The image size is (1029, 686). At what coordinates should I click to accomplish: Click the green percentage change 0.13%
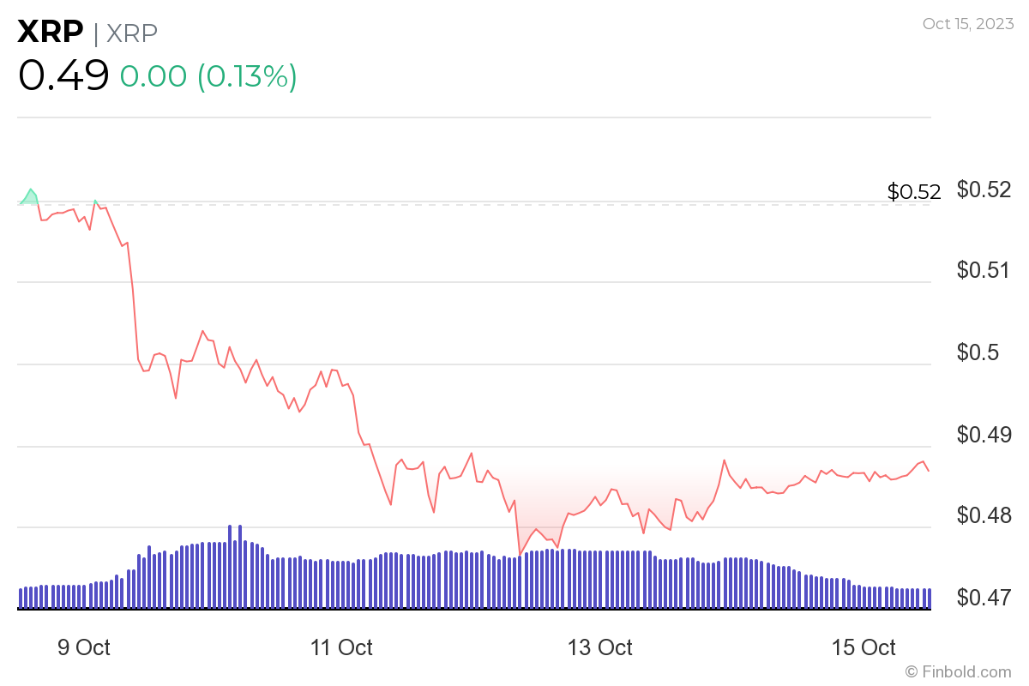click(249, 76)
